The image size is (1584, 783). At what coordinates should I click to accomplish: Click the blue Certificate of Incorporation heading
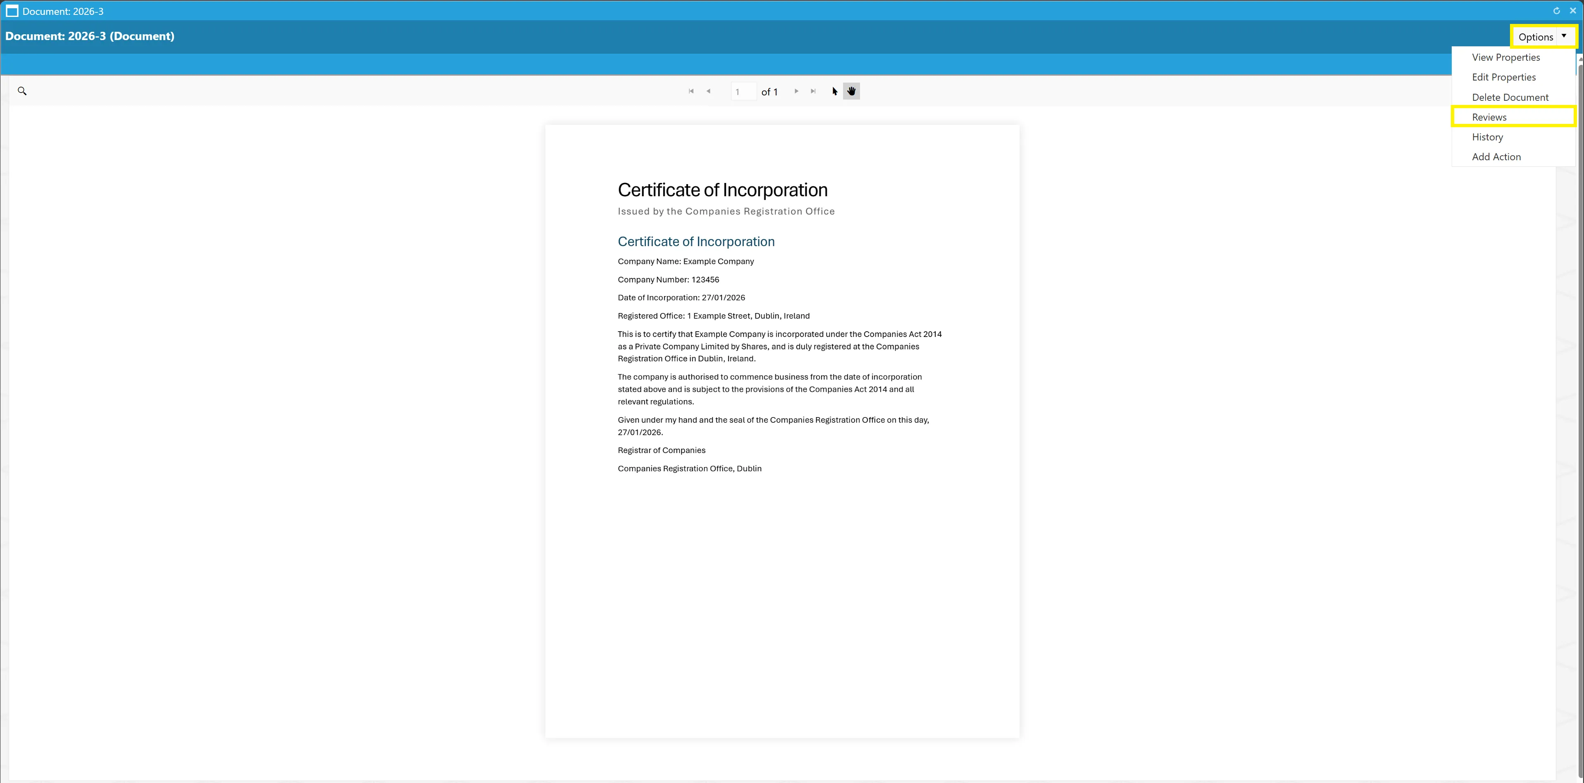pyautogui.click(x=696, y=241)
